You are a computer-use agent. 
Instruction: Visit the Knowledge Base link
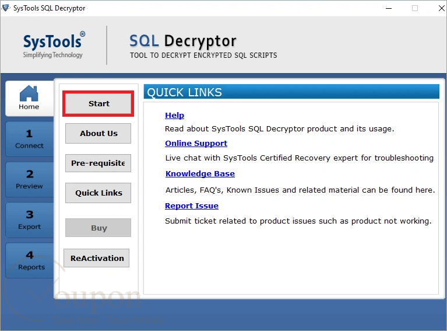click(x=200, y=173)
